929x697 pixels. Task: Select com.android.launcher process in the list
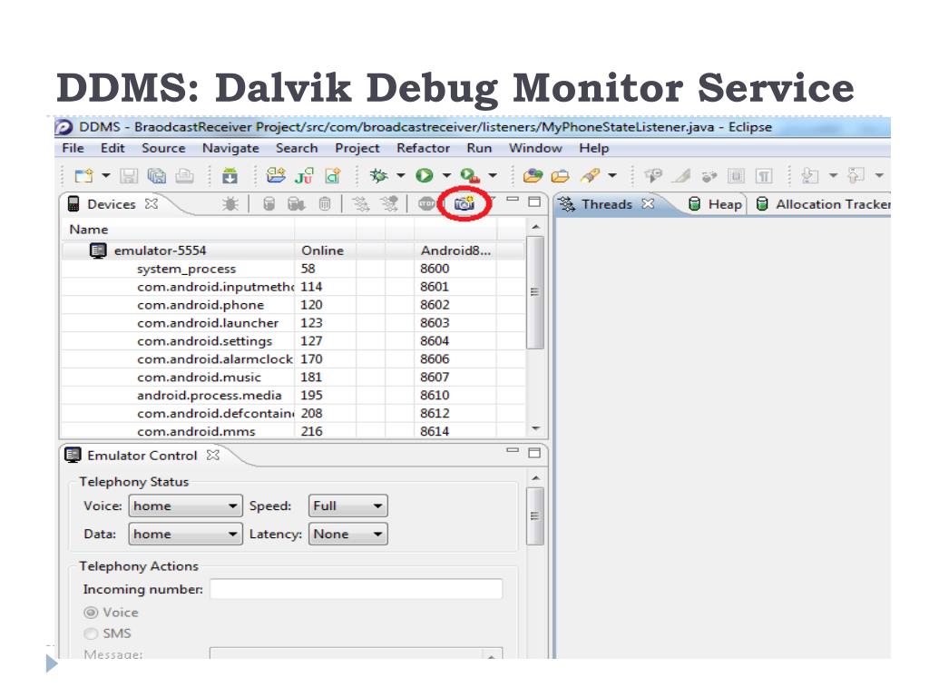[x=208, y=323]
